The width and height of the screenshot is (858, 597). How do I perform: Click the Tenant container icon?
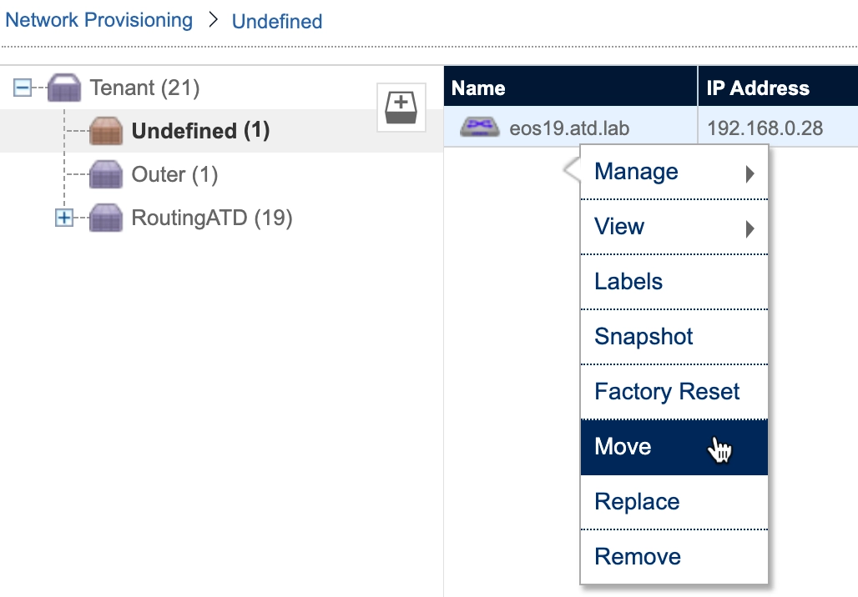(64, 88)
